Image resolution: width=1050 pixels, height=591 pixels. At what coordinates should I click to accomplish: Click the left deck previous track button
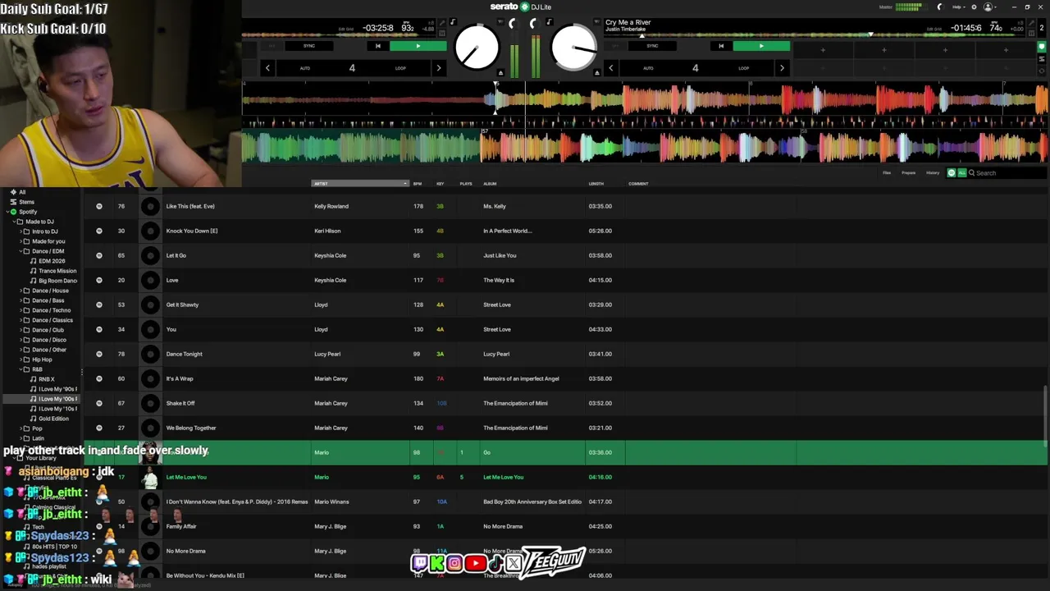pyautogui.click(x=377, y=46)
